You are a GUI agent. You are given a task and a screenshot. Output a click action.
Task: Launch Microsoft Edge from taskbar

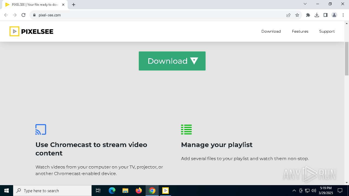[x=112, y=191]
